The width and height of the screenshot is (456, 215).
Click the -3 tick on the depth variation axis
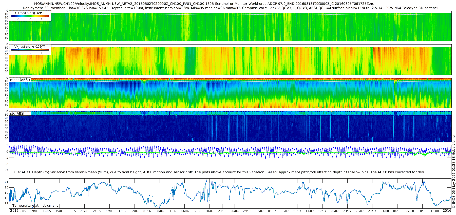(7, 170)
